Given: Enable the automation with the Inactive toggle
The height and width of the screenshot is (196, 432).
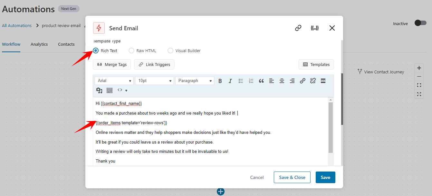Looking at the screenshot, I should pyautogui.click(x=420, y=23).
